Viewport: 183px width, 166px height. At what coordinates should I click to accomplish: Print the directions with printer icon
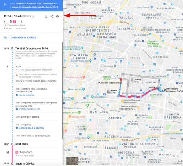tap(57, 16)
